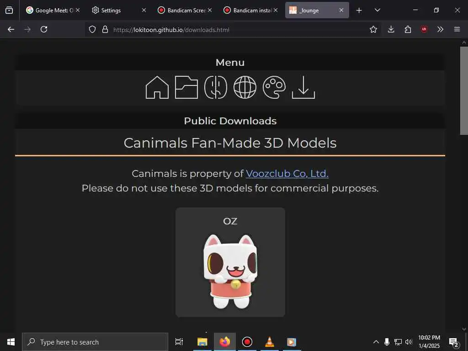Open the paint palette icon in the Menu
Image resolution: width=468 pixels, height=351 pixels.
coord(274,87)
